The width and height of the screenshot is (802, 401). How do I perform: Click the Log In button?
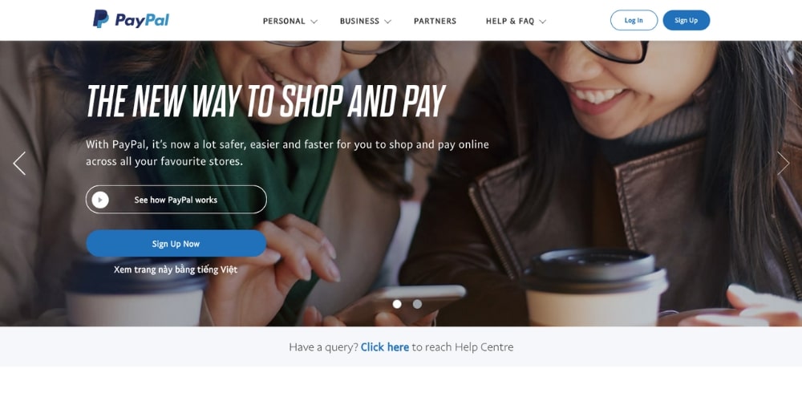coord(634,21)
